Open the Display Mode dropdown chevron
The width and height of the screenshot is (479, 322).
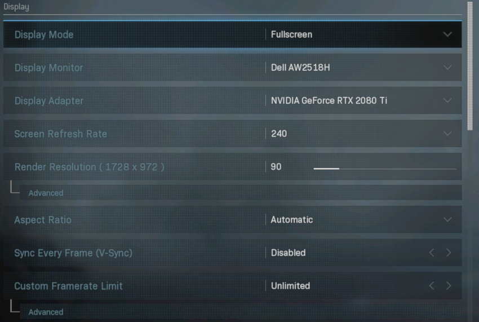[447, 34]
